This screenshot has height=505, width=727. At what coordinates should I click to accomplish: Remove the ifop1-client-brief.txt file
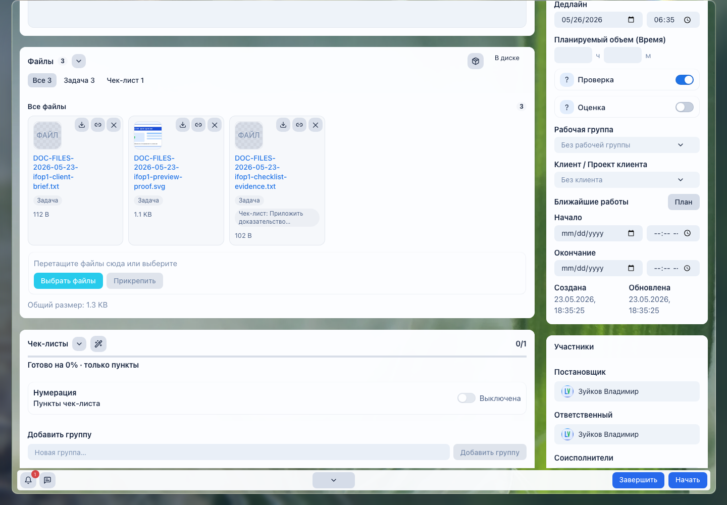point(114,125)
